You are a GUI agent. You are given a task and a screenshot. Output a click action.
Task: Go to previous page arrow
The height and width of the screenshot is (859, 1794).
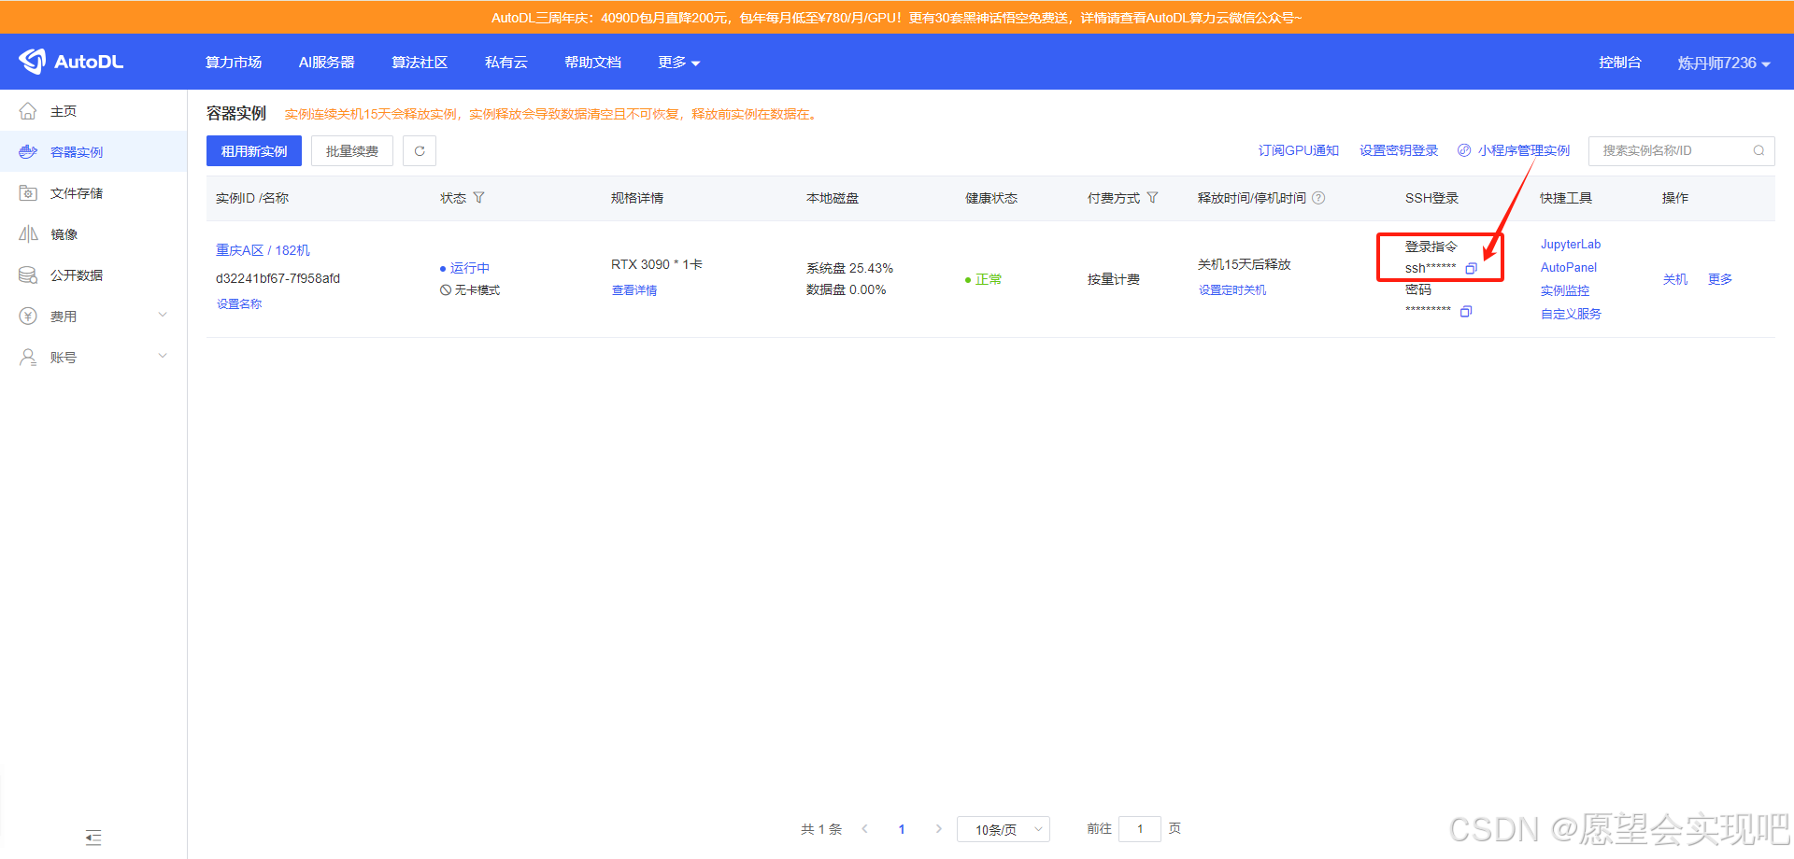(865, 829)
